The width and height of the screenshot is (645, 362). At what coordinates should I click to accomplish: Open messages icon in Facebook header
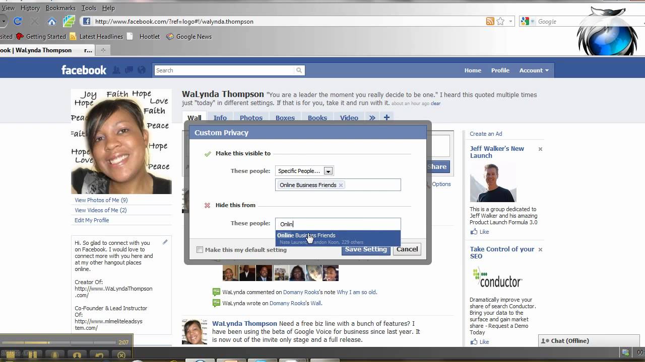[x=129, y=70]
